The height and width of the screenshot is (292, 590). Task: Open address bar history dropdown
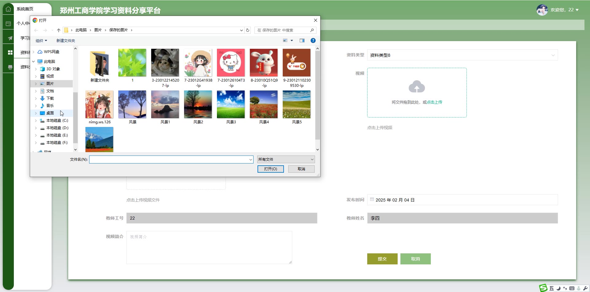point(242,30)
